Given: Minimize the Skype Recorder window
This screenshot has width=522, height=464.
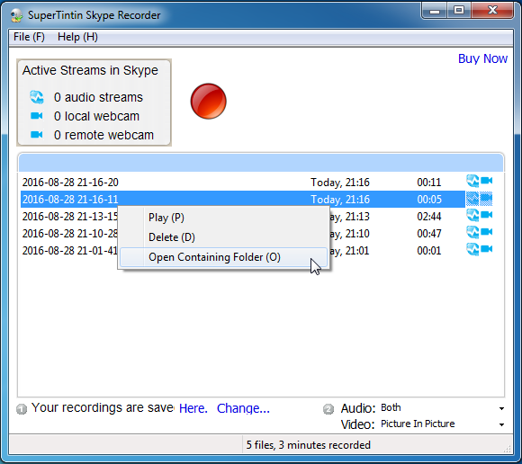Looking at the screenshot, I should pyautogui.click(x=435, y=11).
